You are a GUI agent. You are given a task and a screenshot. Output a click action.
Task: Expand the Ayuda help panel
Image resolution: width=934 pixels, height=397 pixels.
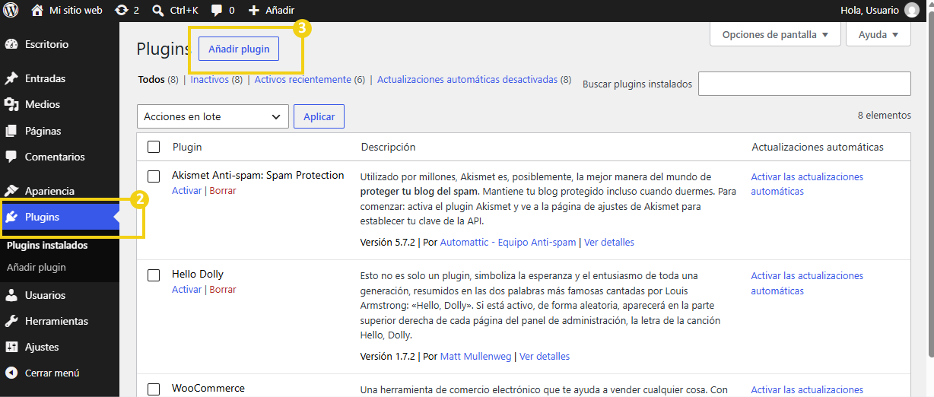click(x=878, y=34)
